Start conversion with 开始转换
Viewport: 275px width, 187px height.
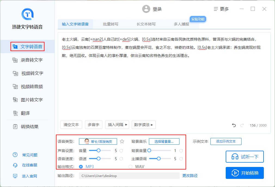245,173
